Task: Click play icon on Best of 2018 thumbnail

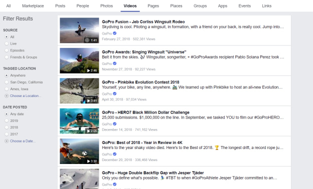Action: coord(88,161)
